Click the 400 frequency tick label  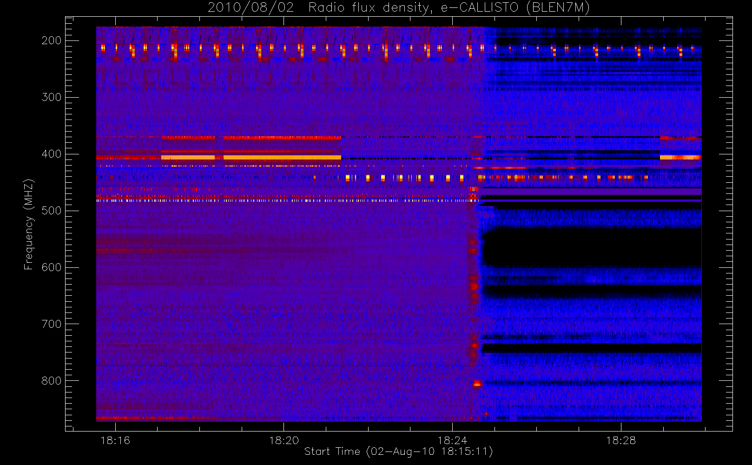(51, 154)
